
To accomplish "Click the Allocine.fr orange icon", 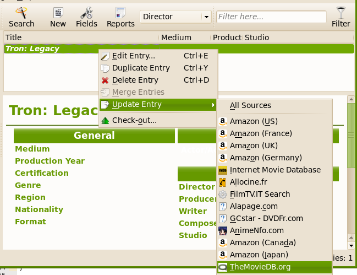I will point(223,182).
